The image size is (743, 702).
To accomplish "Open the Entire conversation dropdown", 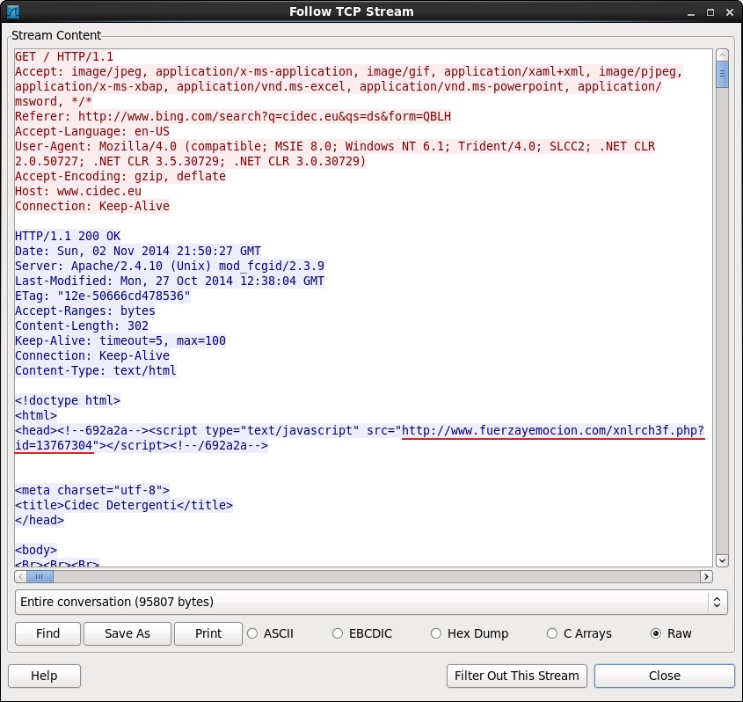I will coord(371,602).
